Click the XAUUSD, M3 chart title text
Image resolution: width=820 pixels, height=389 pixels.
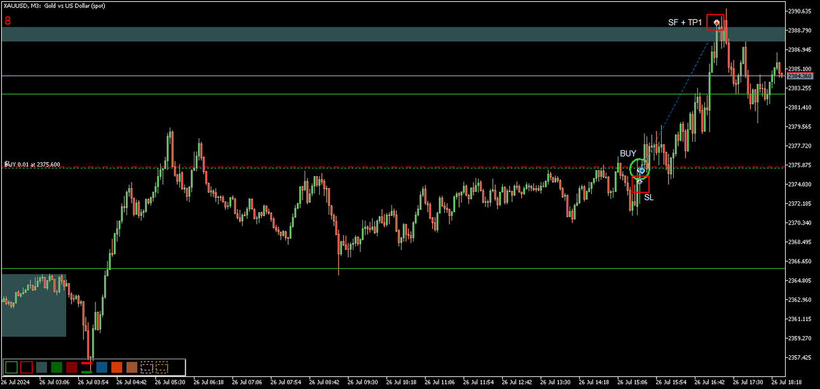[x=54, y=5]
